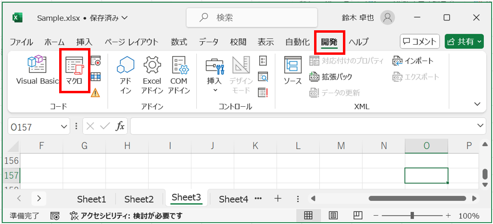Switch to Page Layout view
The height and width of the screenshot is (224, 493).
coord(333,215)
